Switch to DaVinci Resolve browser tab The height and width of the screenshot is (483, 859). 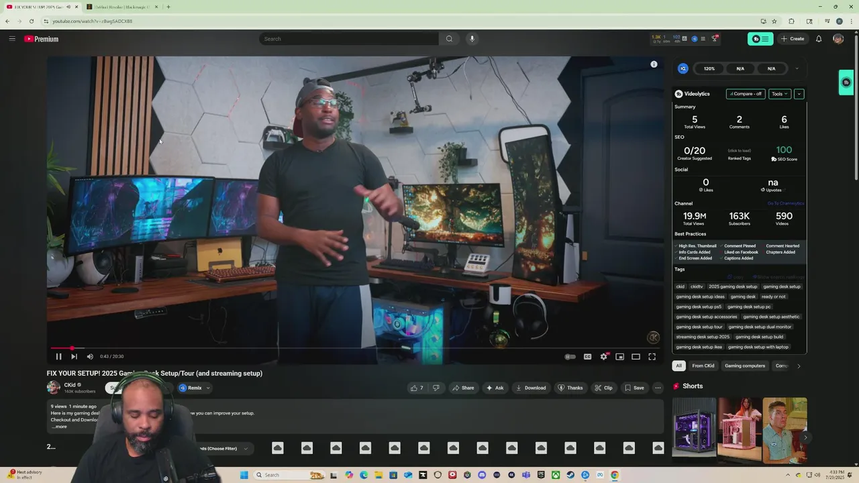click(x=121, y=7)
